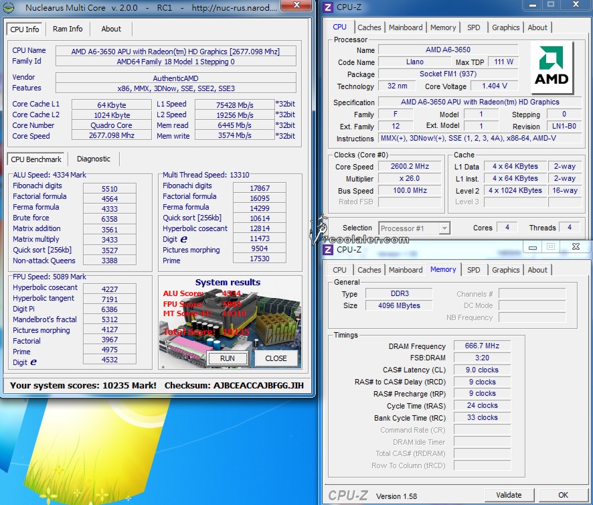593x505 pixels.
Task: Minimize the lower CPU-Z Memory window
Action: [x=533, y=248]
